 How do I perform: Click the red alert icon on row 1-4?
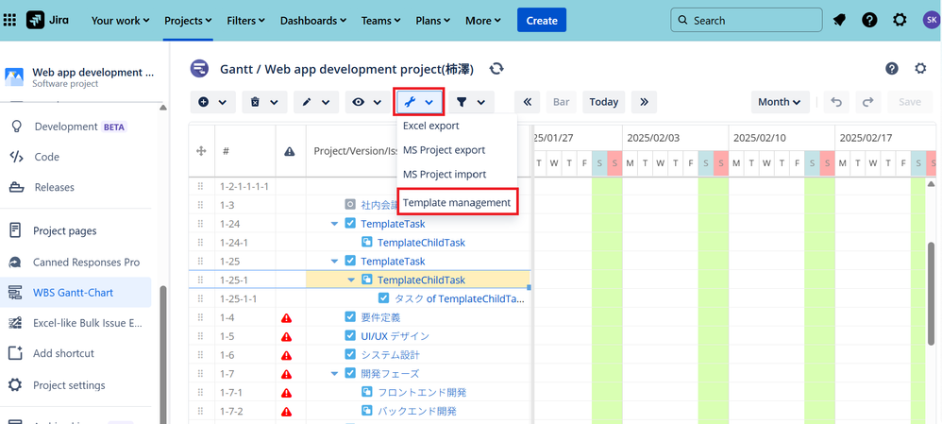point(287,317)
